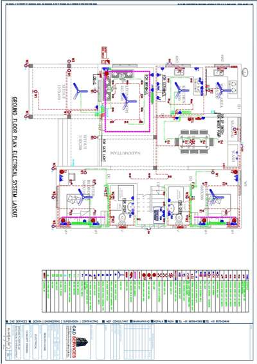Click 'KERALA' in the footer strip
Image resolution: width=257 pixels, height=364 pixels.
159,322
